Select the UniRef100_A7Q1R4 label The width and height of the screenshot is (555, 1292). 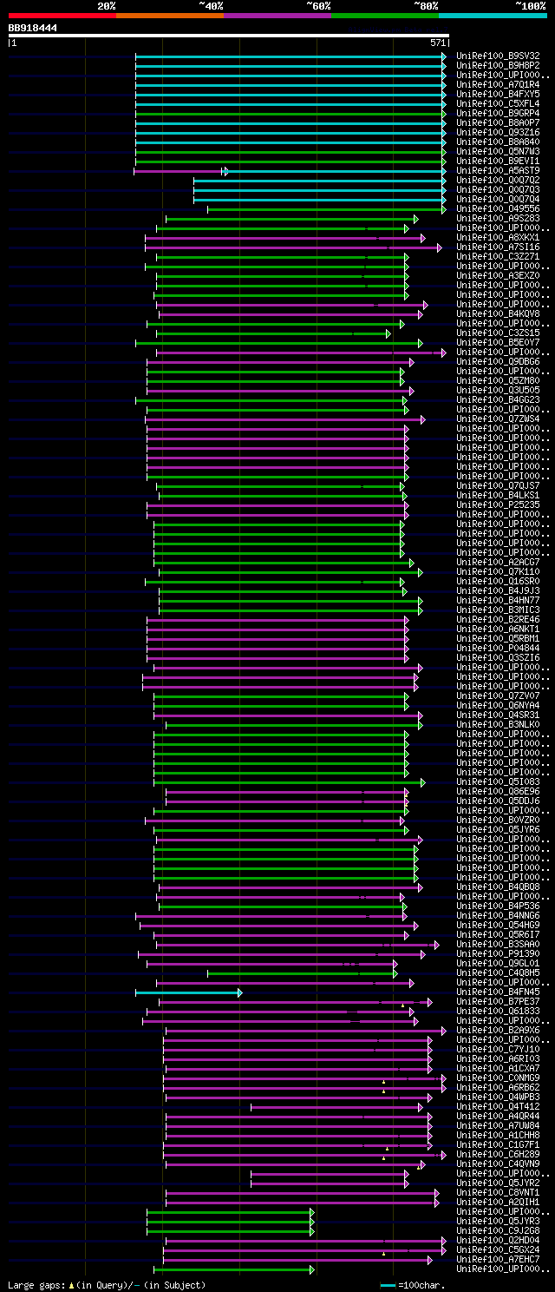[x=498, y=84]
